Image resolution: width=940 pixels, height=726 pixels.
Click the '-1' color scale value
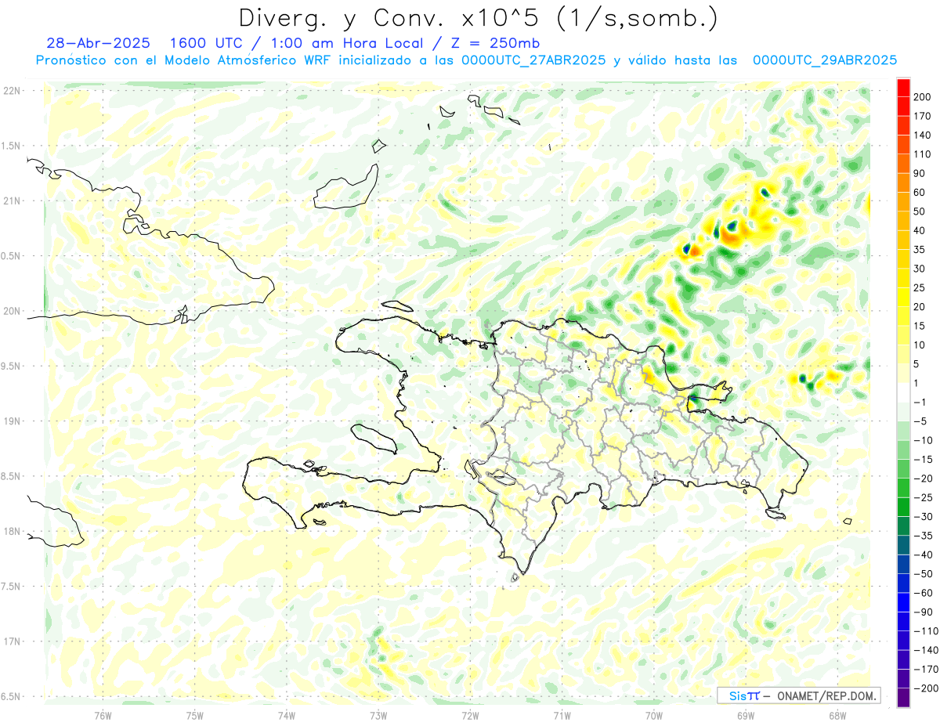(920, 402)
